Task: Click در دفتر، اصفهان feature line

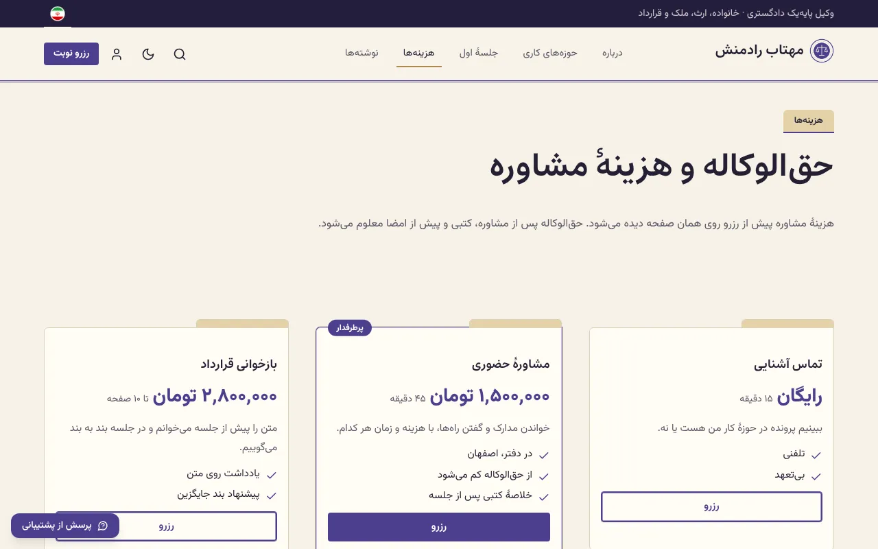Action: point(500,454)
